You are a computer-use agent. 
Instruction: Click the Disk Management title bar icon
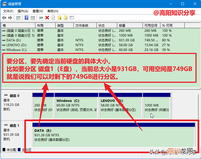[5, 4]
